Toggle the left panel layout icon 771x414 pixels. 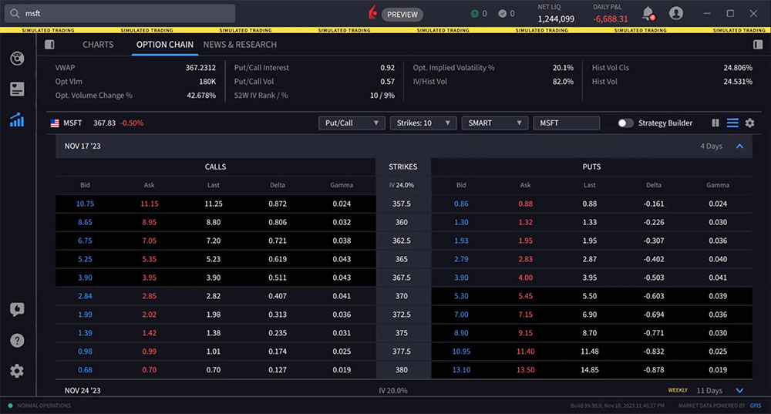tap(49, 45)
